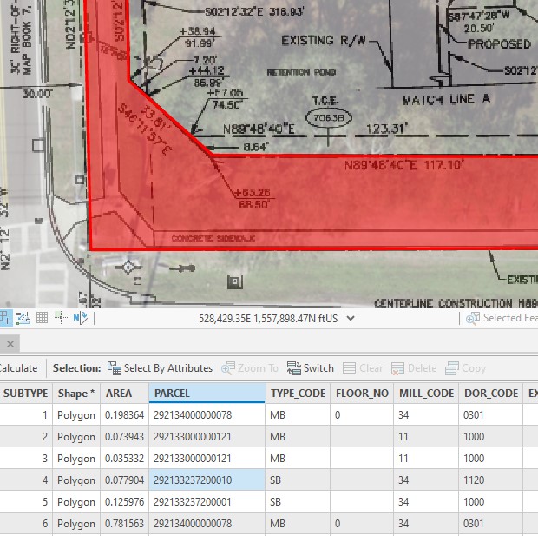
Task: Click the Calculate field button
Action: tap(17, 368)
